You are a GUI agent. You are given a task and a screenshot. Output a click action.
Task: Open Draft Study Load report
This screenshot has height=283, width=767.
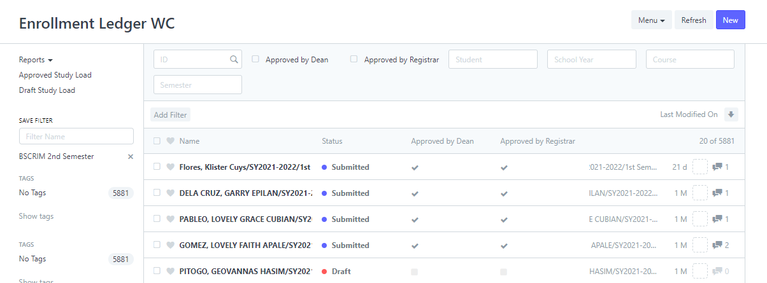coord(47,90)
